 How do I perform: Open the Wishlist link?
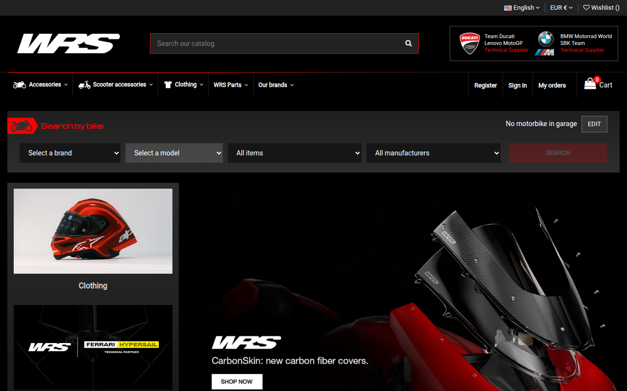point(601,8)
